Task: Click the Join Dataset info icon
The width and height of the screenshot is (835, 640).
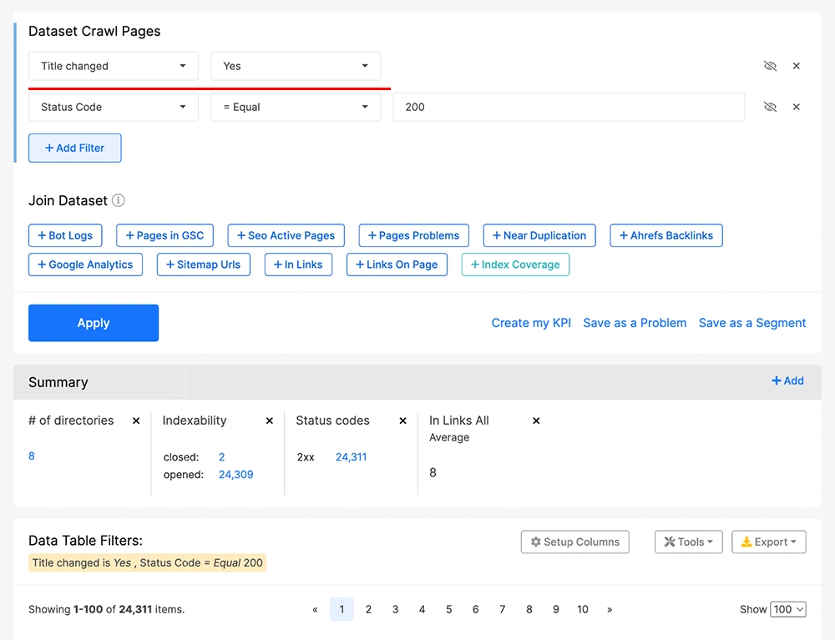Action: [119, 200]
